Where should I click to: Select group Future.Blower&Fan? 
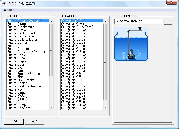pos(28,36)
